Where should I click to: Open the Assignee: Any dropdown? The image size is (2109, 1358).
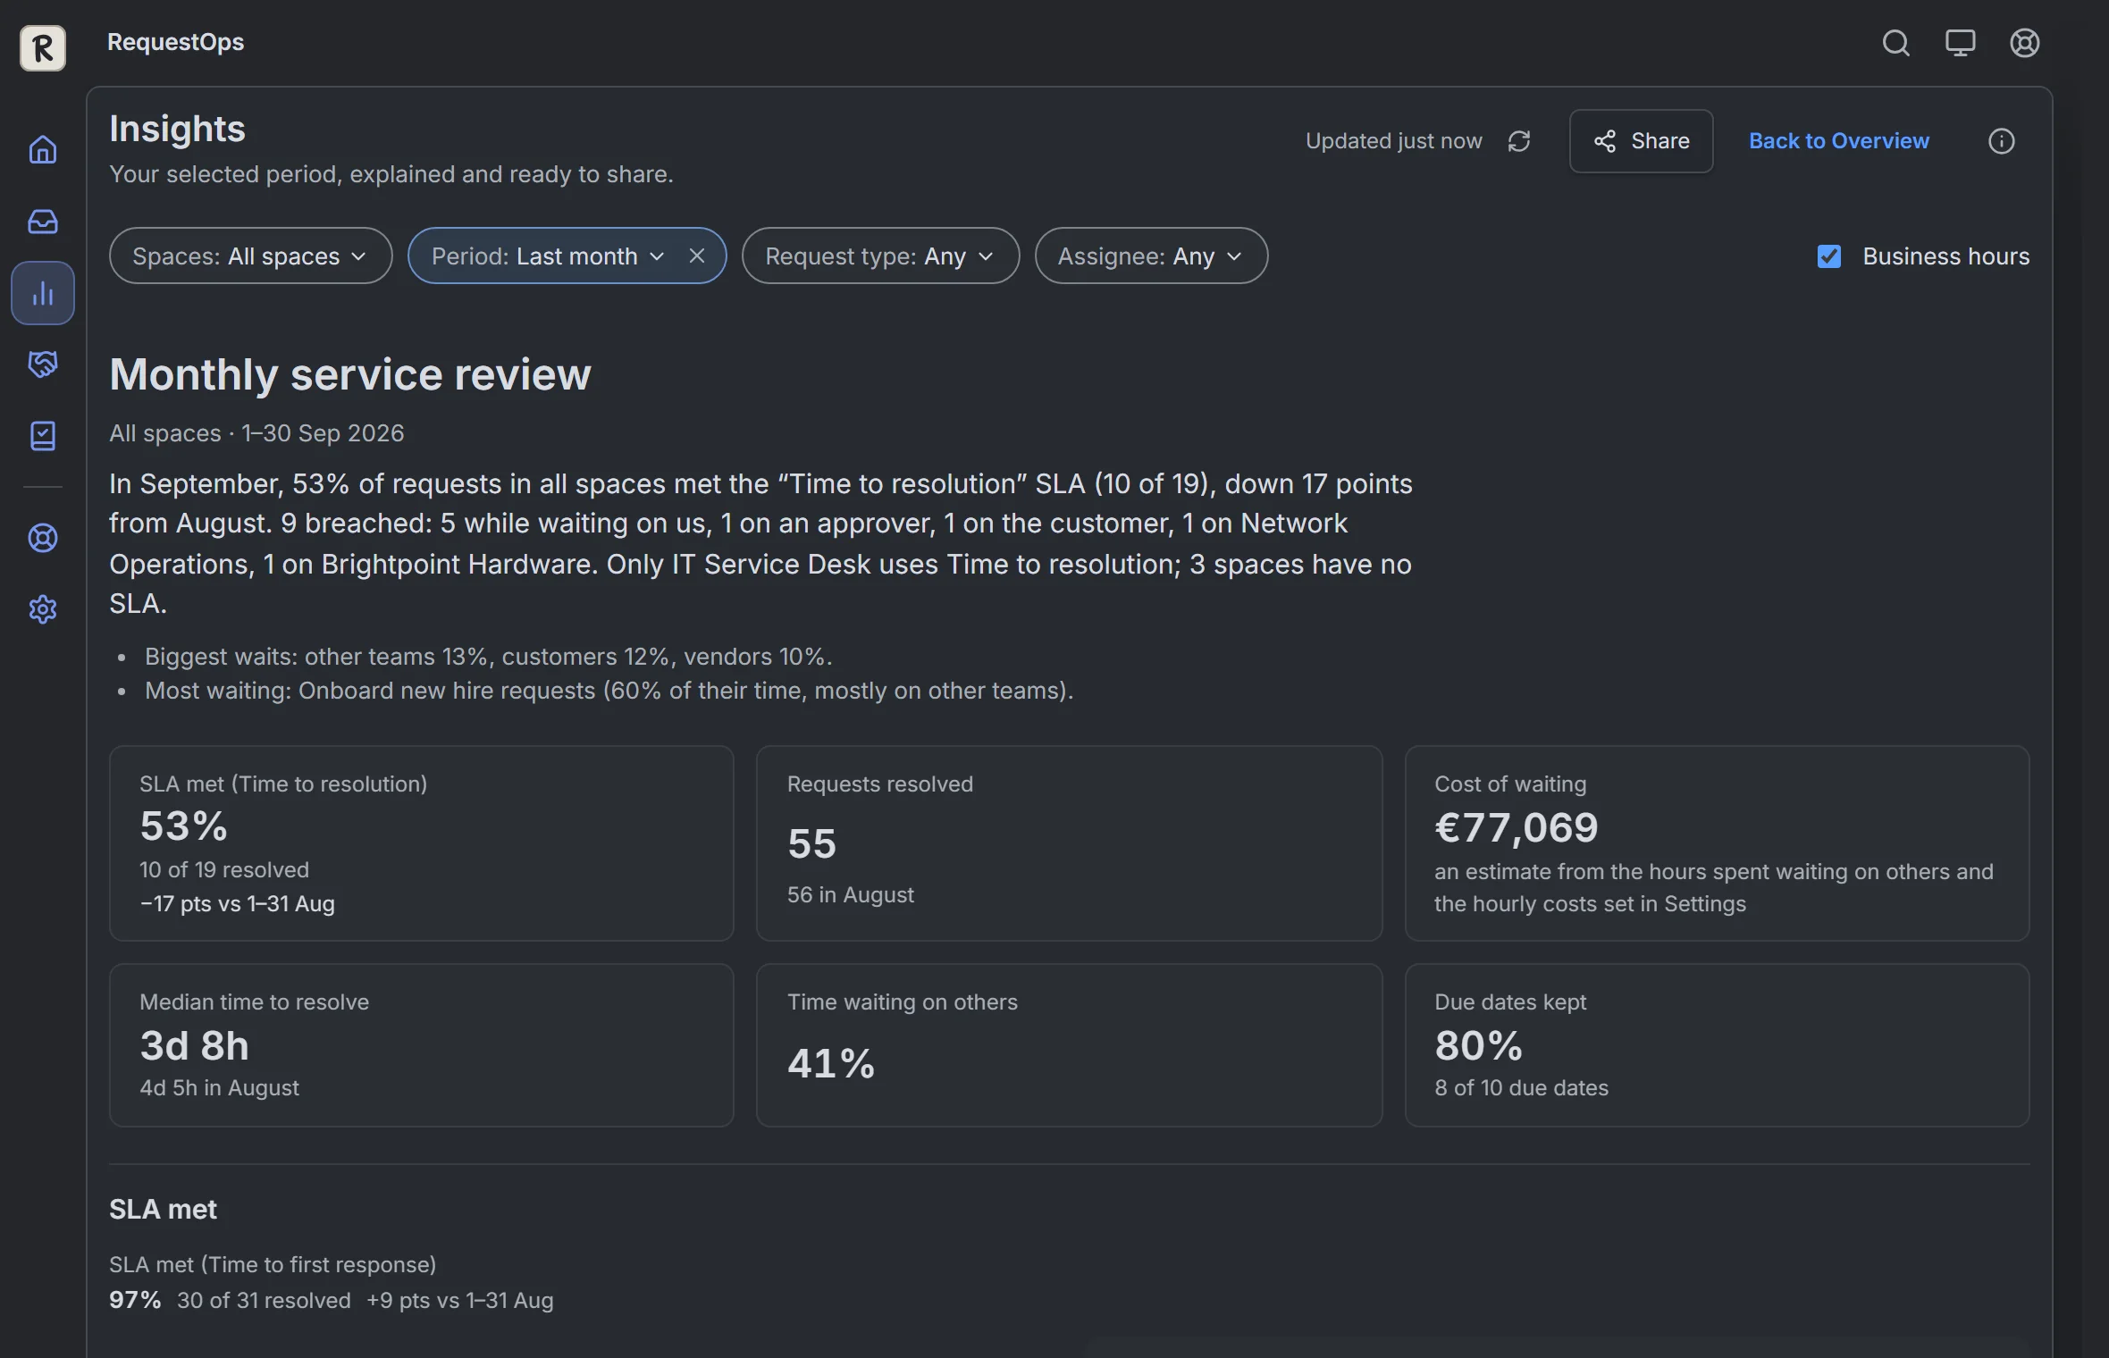tap(1151, 256)
